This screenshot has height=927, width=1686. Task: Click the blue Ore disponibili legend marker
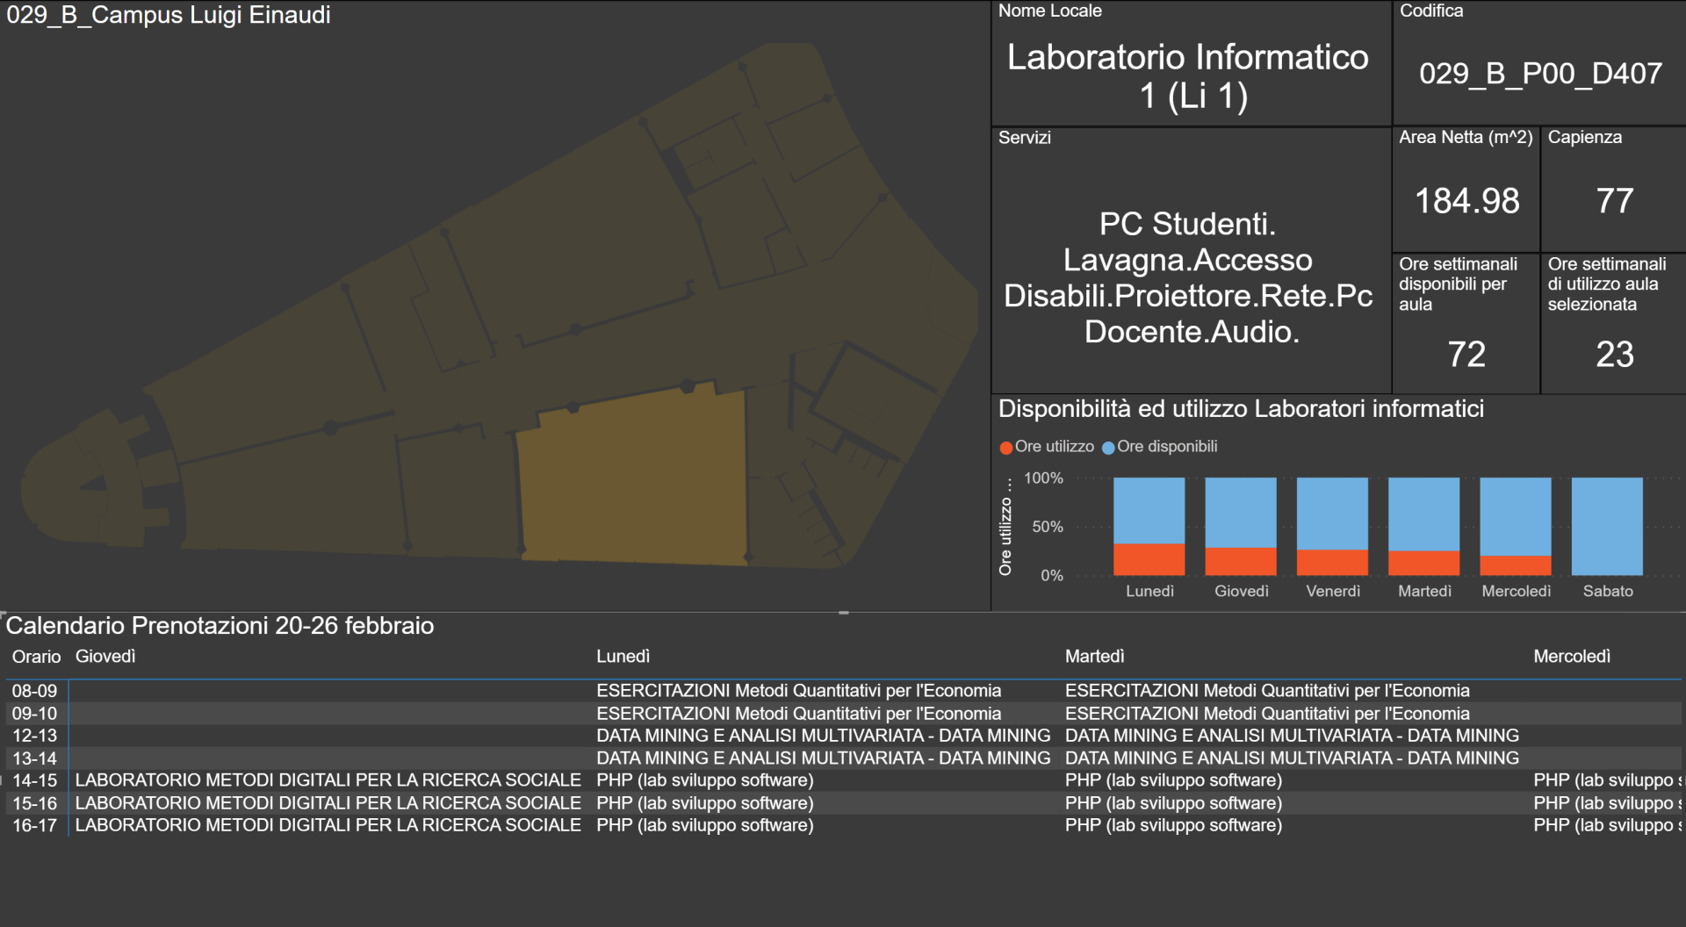click(1108, 448)
